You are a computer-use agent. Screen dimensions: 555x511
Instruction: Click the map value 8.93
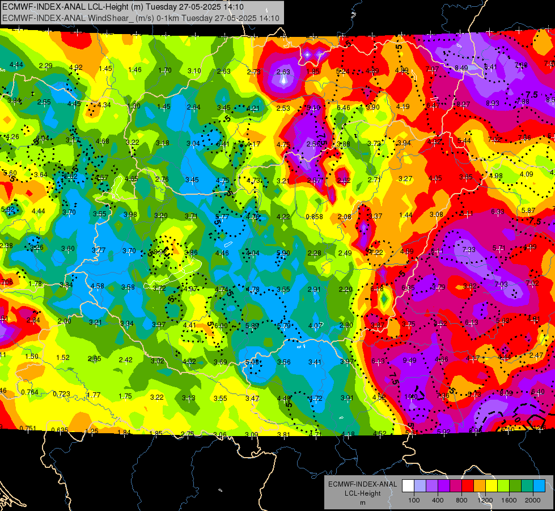(x=492, y=103)
